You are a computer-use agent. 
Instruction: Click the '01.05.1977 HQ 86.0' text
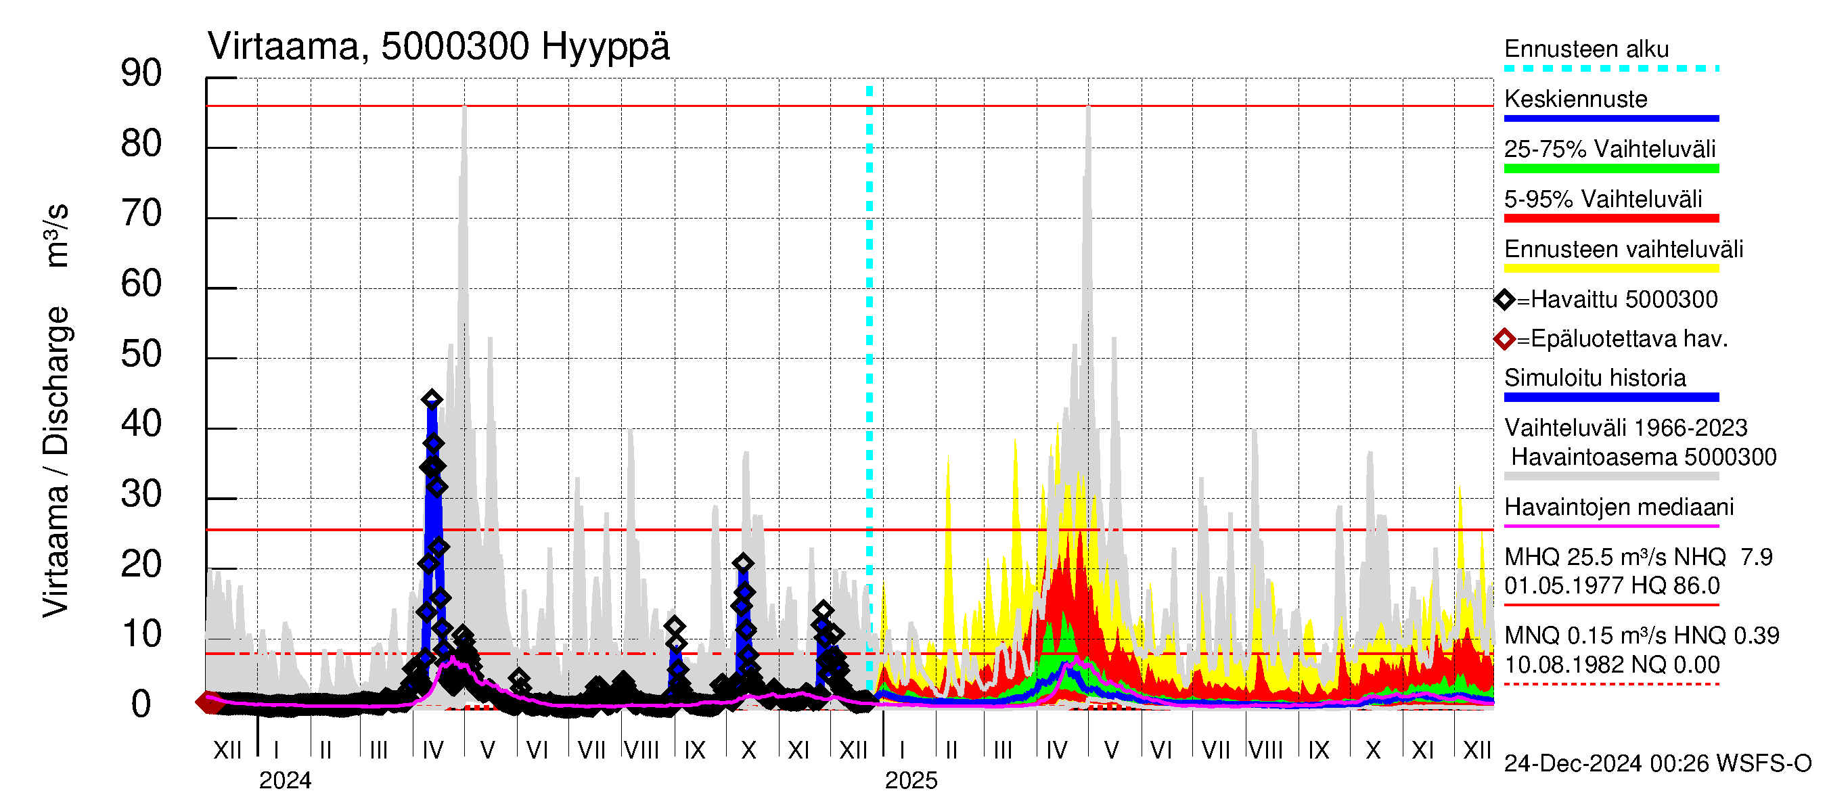pos(1611,586)
